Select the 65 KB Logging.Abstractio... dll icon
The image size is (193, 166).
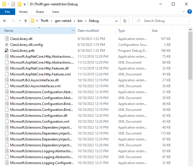coord(7,151)
